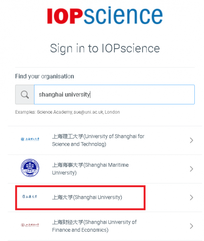Click the magnifying glass search icon
The width and height of the screenshot is (204, 241).
point(25,94)
